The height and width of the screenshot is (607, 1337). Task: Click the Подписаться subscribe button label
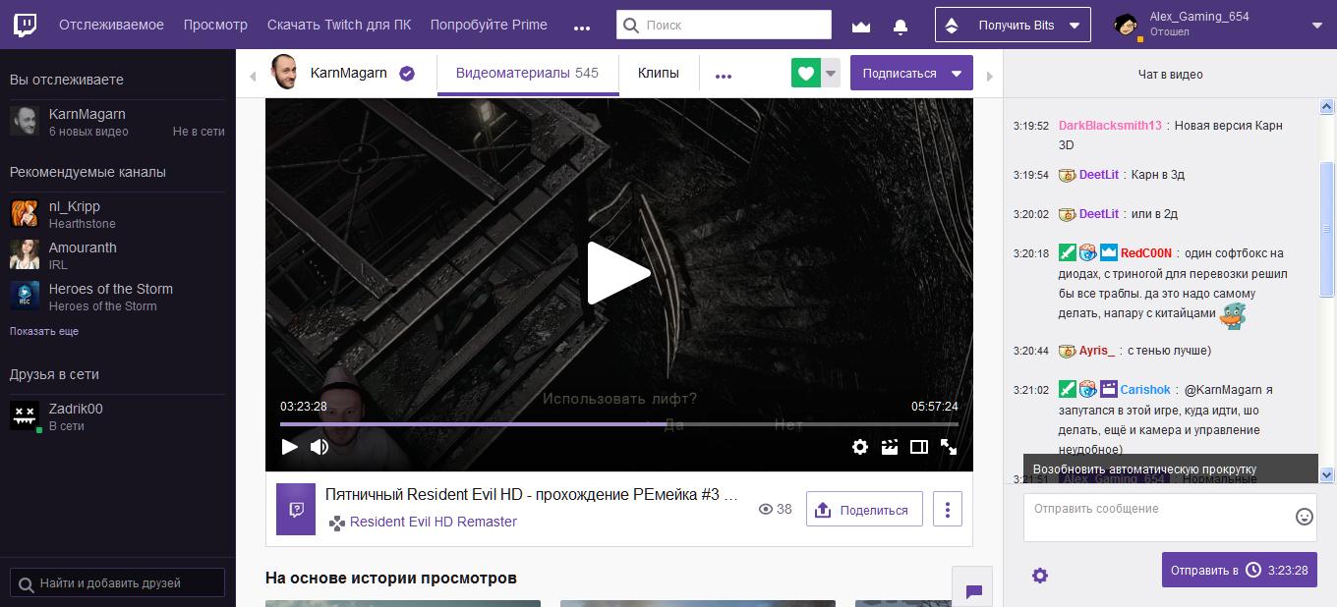pos(900,73)
